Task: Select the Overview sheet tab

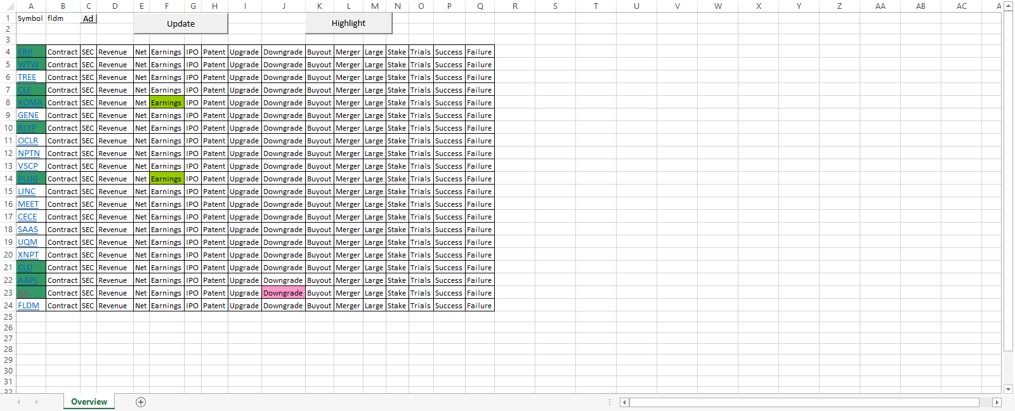Action: tap(89, 401)
